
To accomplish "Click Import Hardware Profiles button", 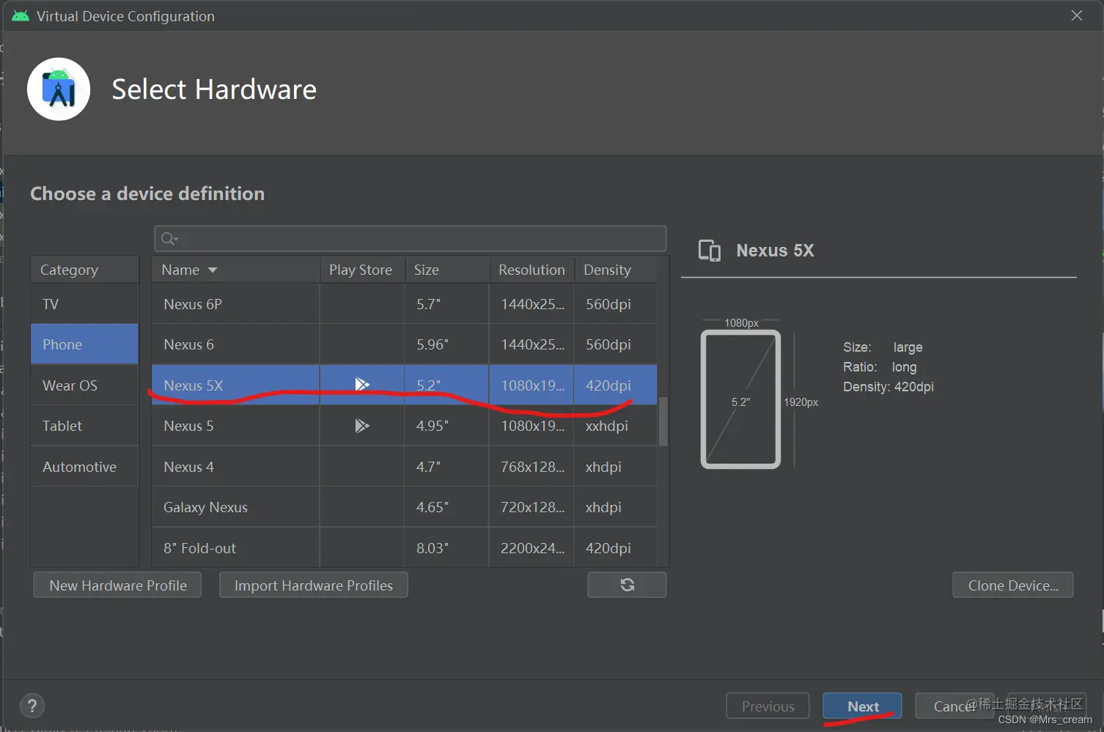I will (x=314, y=585).
